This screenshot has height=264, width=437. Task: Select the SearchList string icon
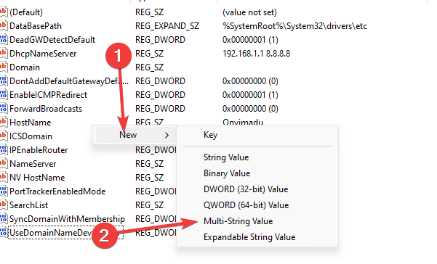[4, 205]
